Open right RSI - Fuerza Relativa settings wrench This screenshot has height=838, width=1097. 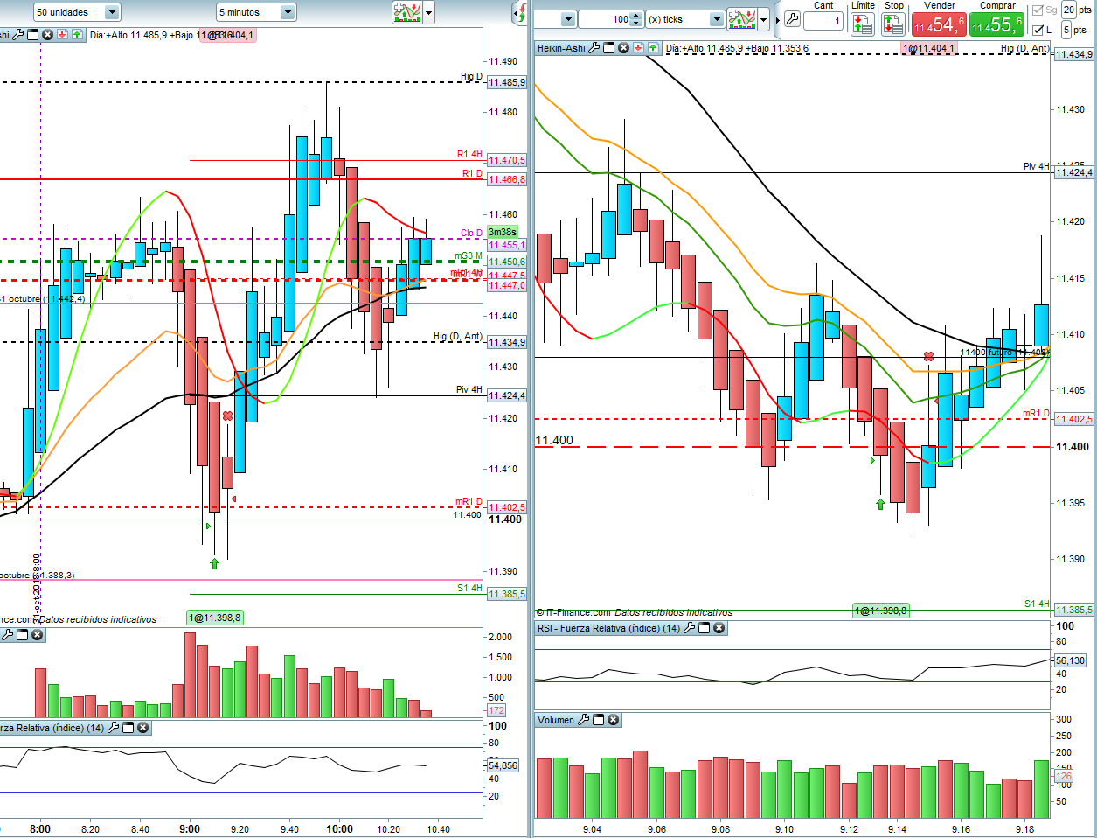(689, 628)
